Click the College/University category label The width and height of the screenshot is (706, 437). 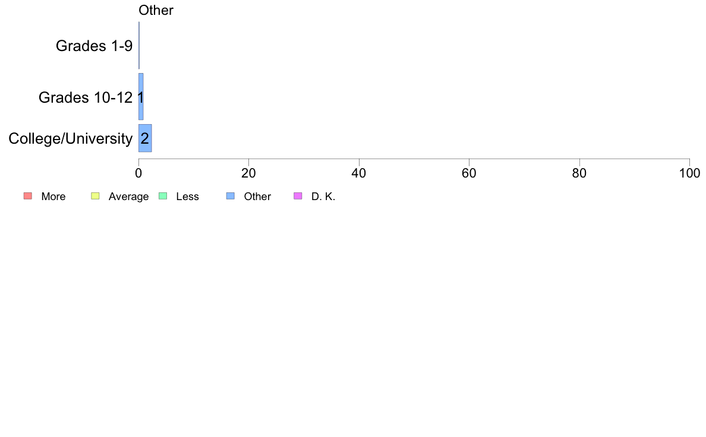pos(71,138)
